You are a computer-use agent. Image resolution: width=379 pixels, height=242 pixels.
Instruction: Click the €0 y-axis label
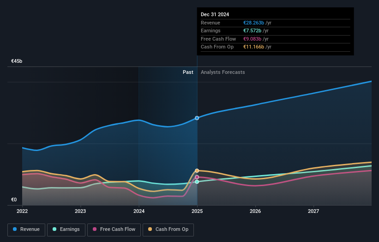(14, 200)
